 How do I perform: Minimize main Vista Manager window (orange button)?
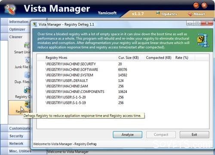point(196,5)
